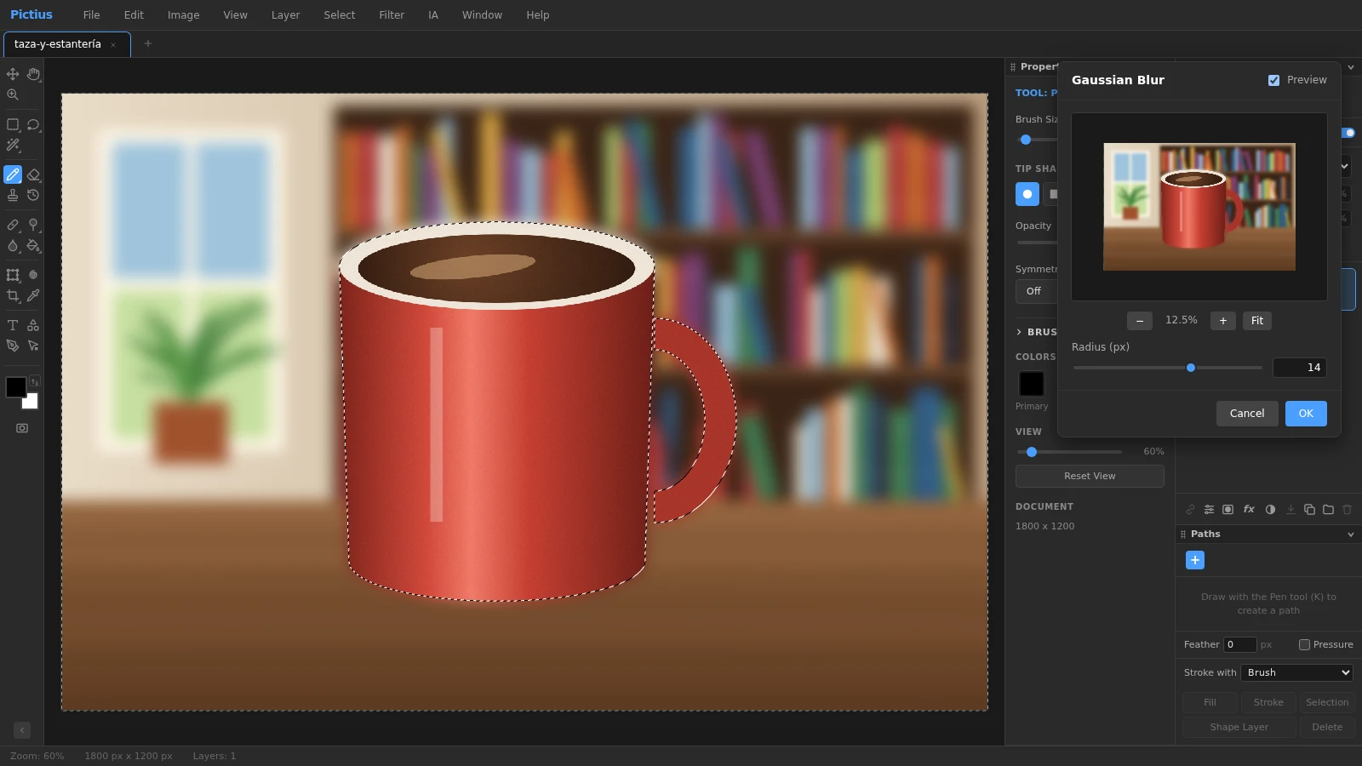The height and width of the screenshot is (766, 1362).
Task: Choose the Text tool
Action: point(13,325)
